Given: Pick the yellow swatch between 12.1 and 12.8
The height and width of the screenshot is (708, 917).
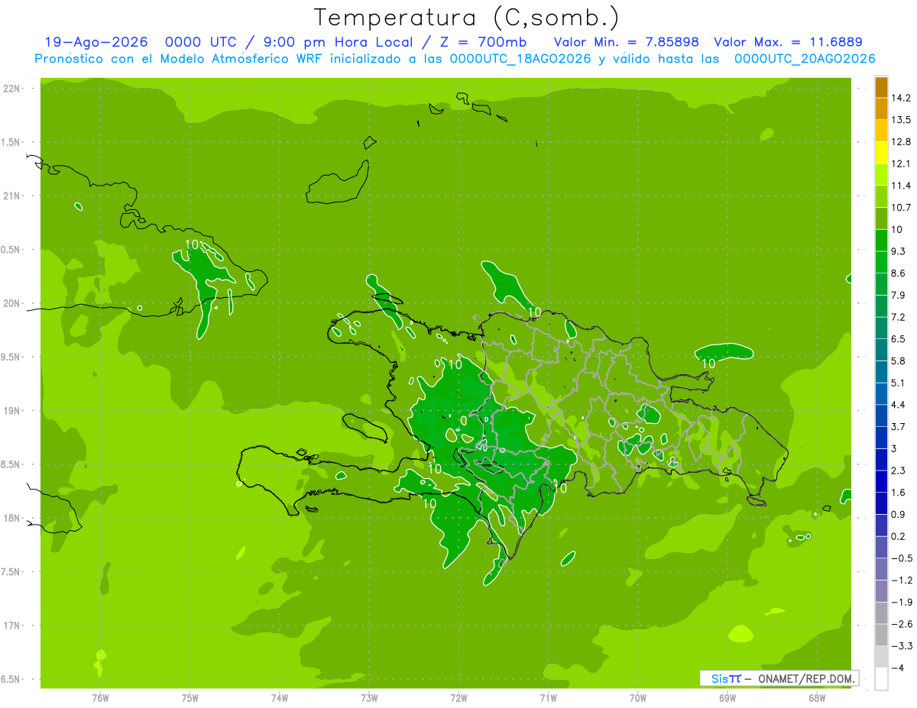Looking at the screenshot, I should tap(881, 153).
